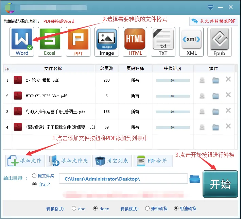Click page count 260 cell
The image size is (241, 219).
click(x=106, y=80)
